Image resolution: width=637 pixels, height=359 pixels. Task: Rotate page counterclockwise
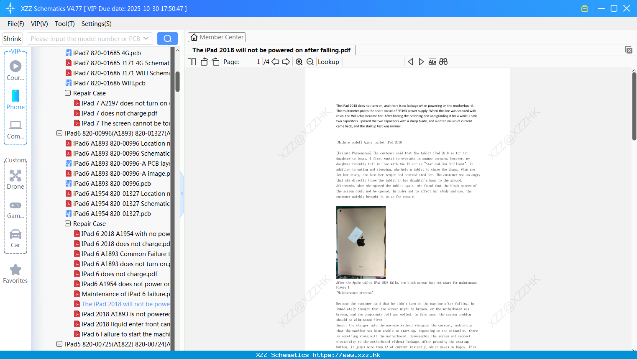204,62
